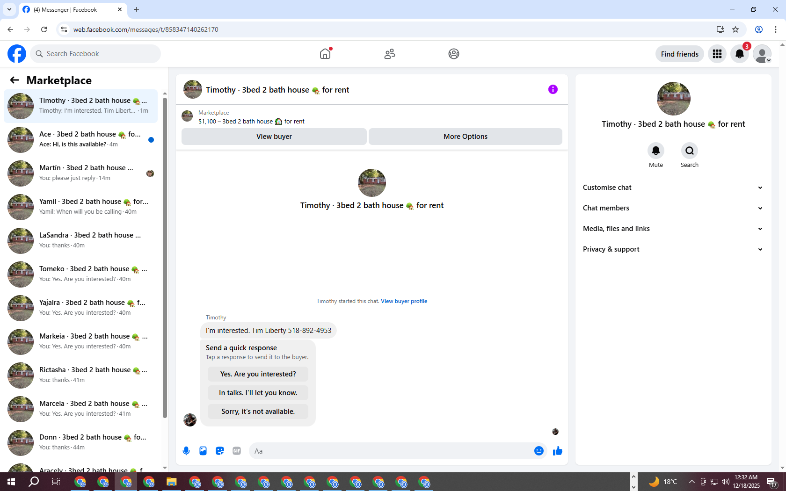This screenshot has width=786, height=491.
Task: Click the browser address bar URL
Action: pyautogui.click(x=146, y=29)
